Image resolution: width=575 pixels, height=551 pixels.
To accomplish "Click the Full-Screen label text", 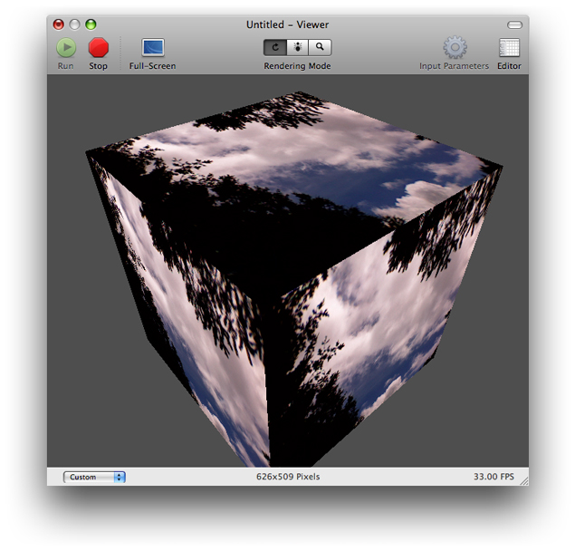I will [153, 66].
